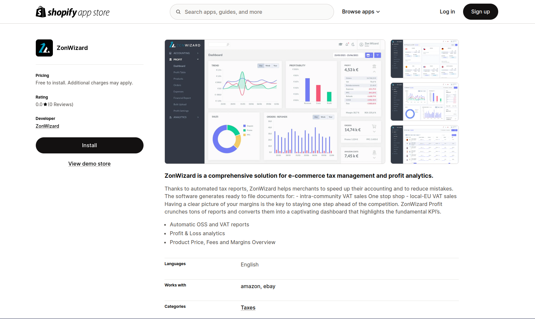Open the Log in page

pyautogui.click(x=447, y=12)
